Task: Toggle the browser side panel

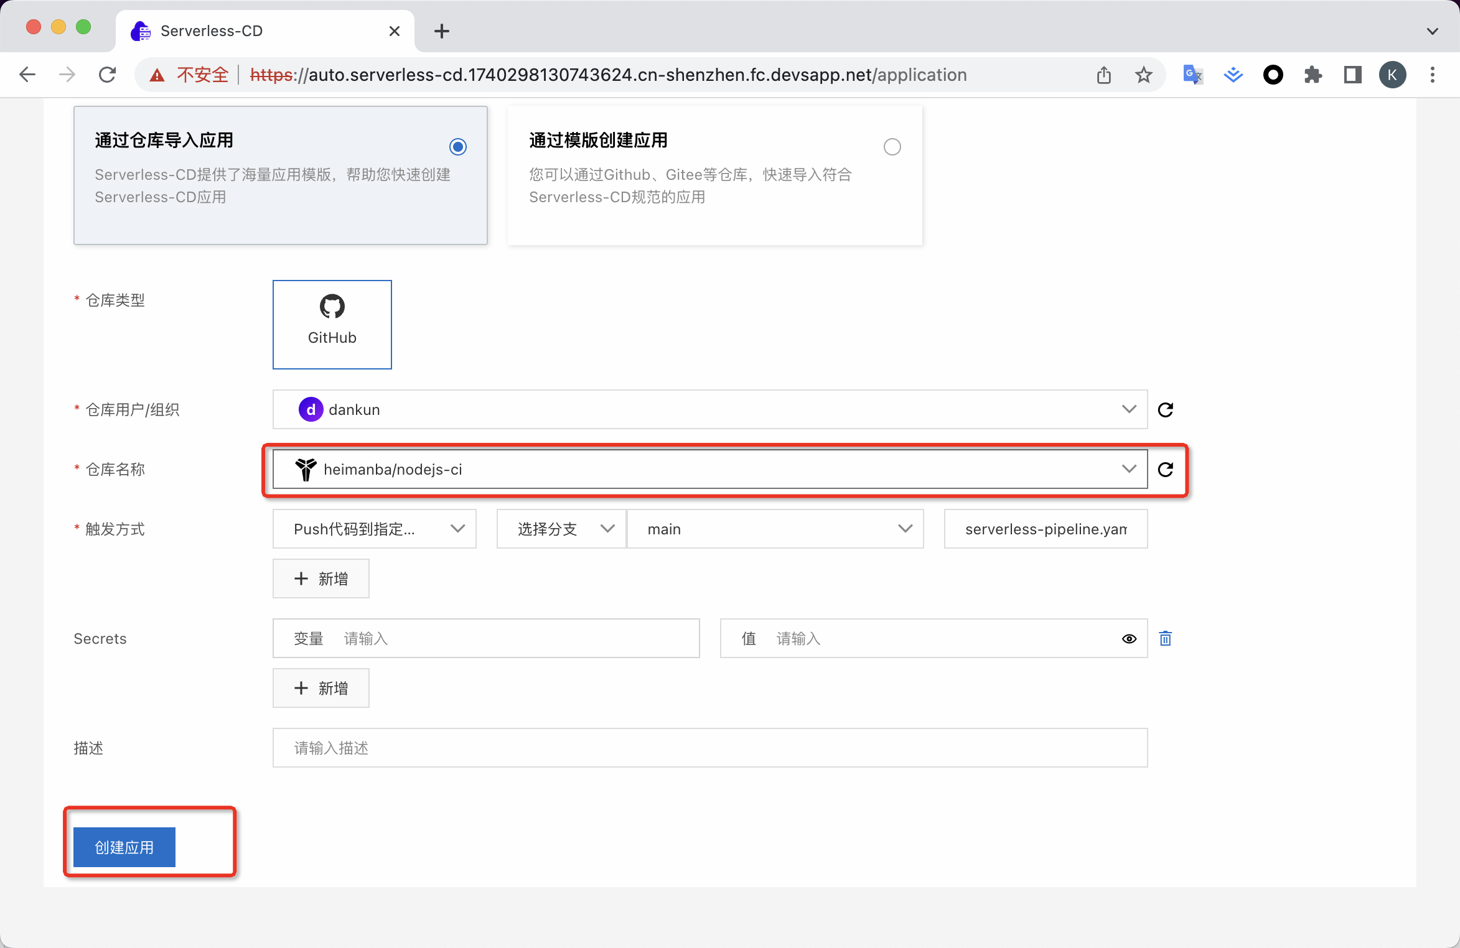Action: (1352, 75)
